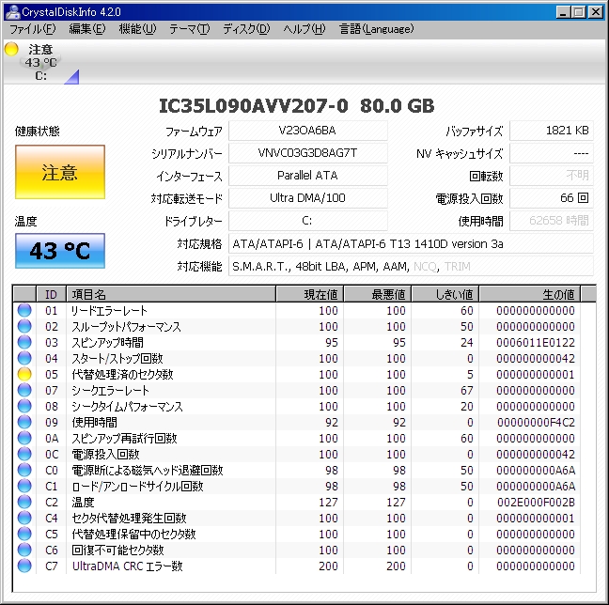Click the yellow status circle for attribute 05
The height and width of the screenshot is (605, 609).
24,374
